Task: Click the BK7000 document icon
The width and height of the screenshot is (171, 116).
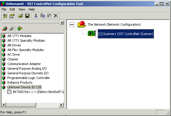Action: pos(9,92)
